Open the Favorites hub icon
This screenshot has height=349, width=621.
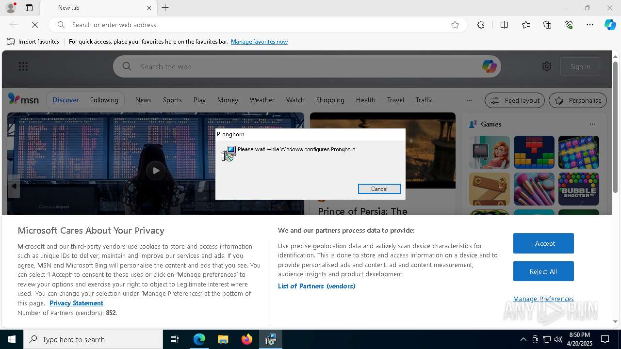click(526, 25)
